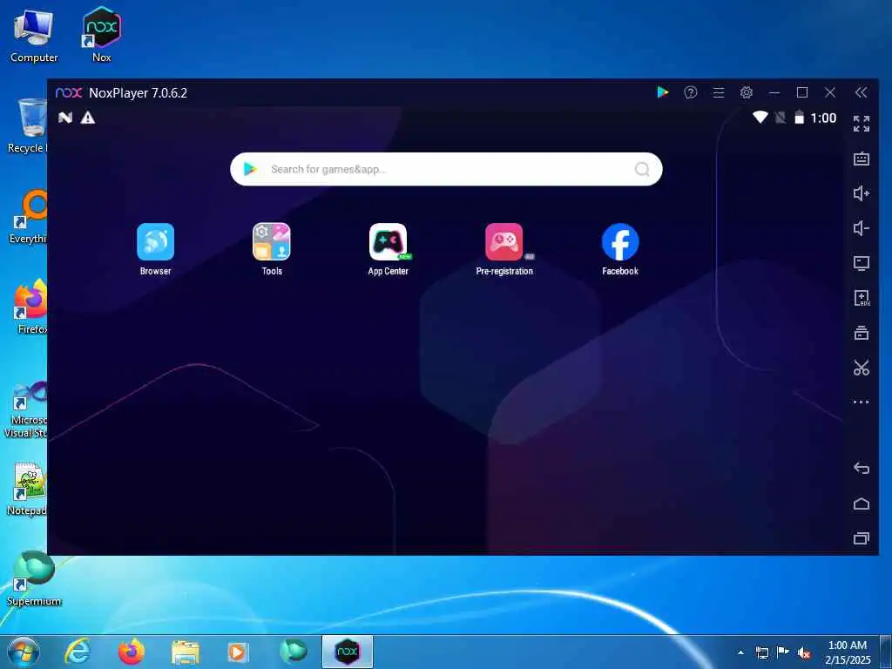Viewport: 892px width, 669px height.
Task: Open multi-instance manager icon in sidebar
Action: [x=862, y=333]
